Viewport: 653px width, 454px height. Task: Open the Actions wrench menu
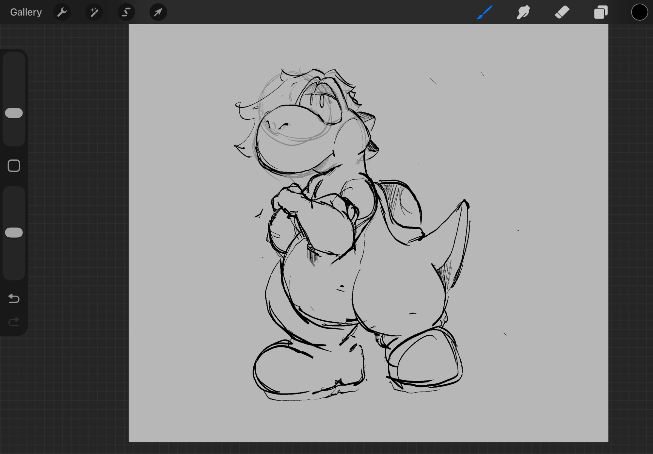pyautogui.click(x=62, y=12)
